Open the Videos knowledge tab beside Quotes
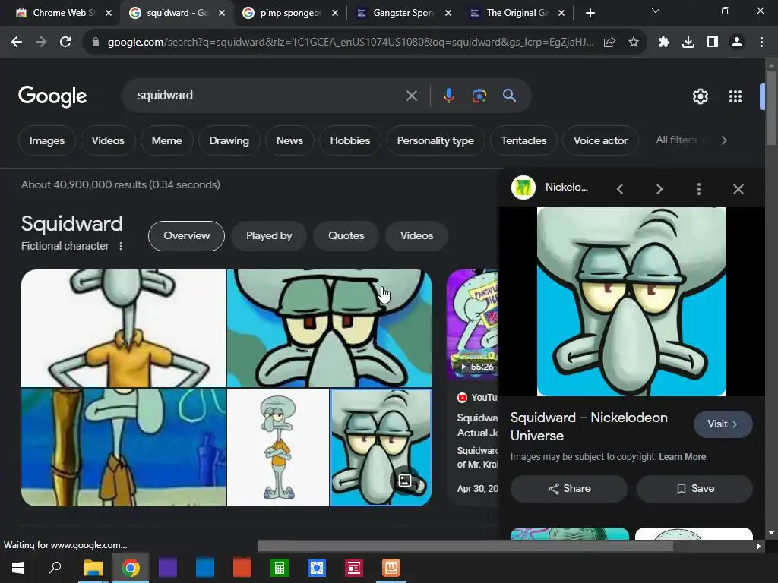The image size is (778, 583). pyautogui.click(x=416, y=236)
